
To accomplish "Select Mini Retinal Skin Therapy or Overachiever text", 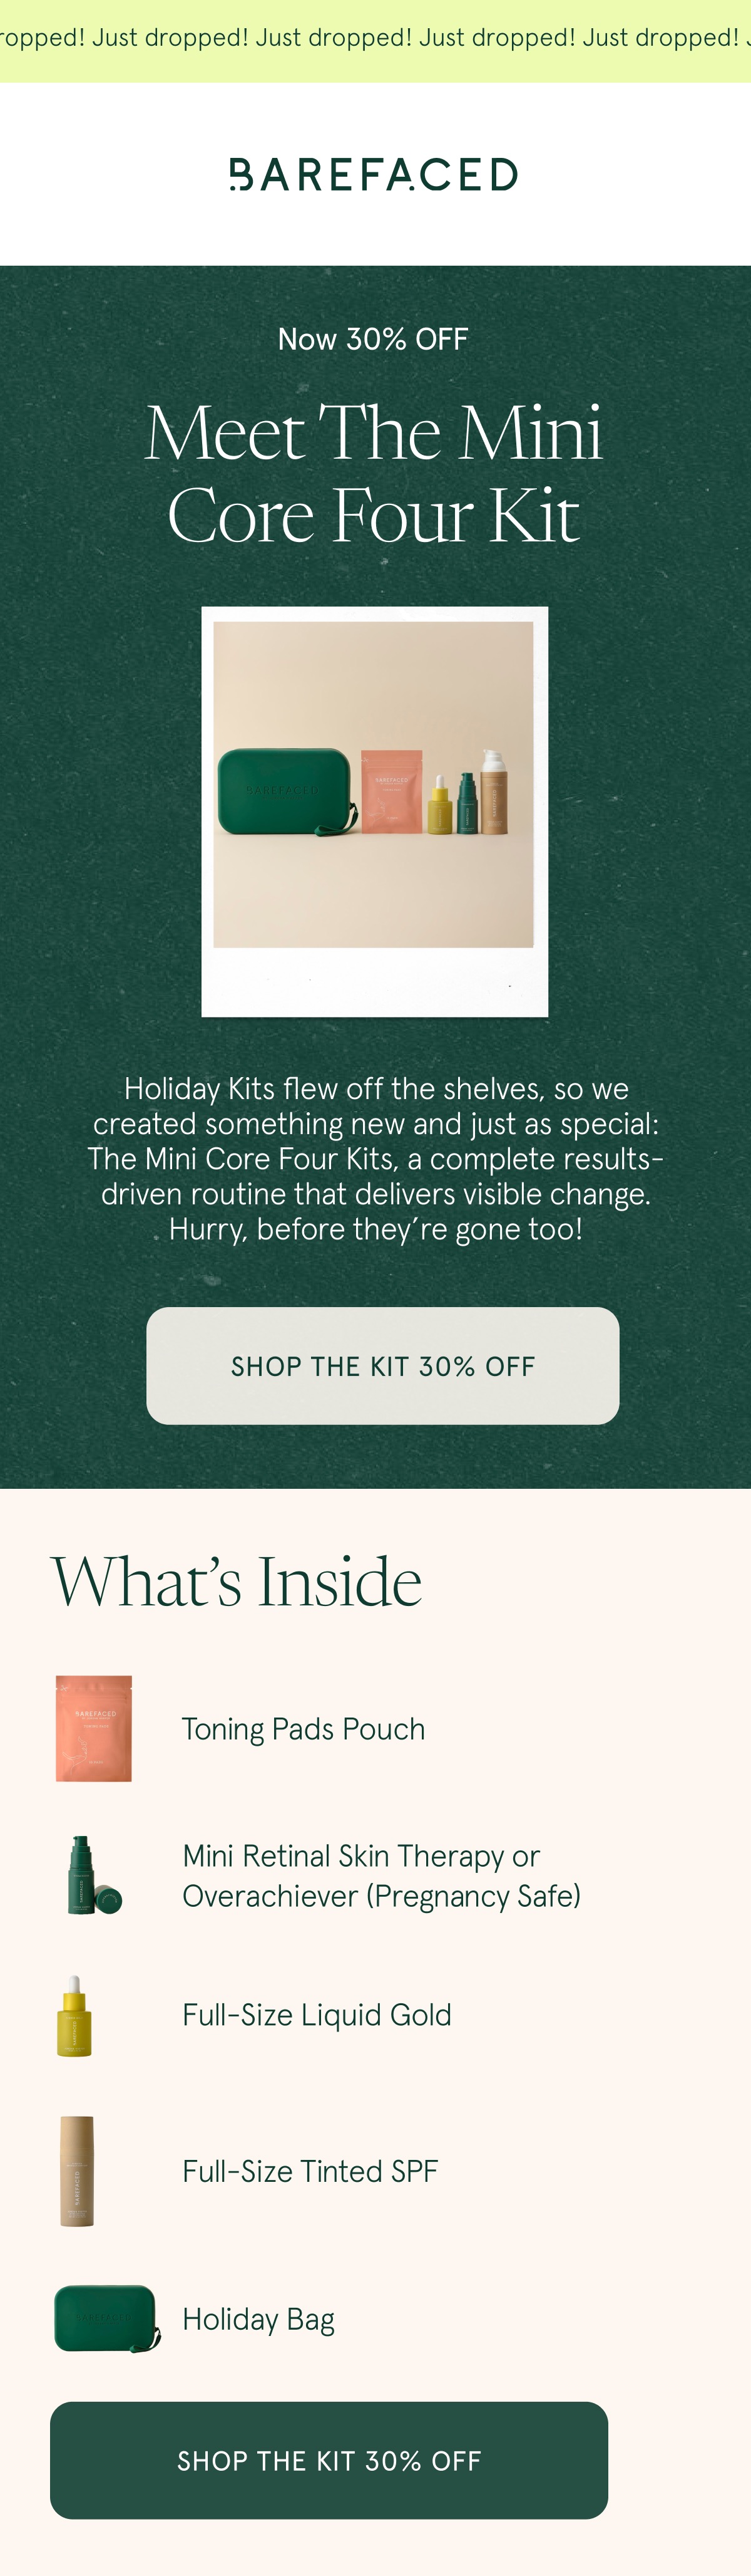I will [382, 1875].
